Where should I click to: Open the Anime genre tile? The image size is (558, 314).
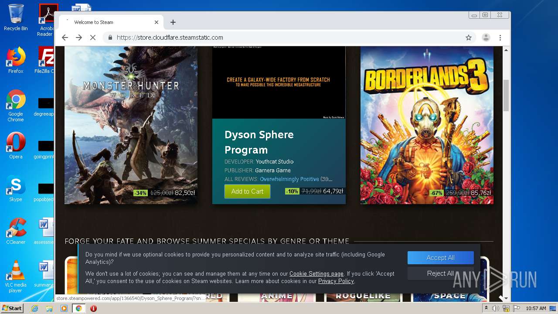[x=276, y=296]
